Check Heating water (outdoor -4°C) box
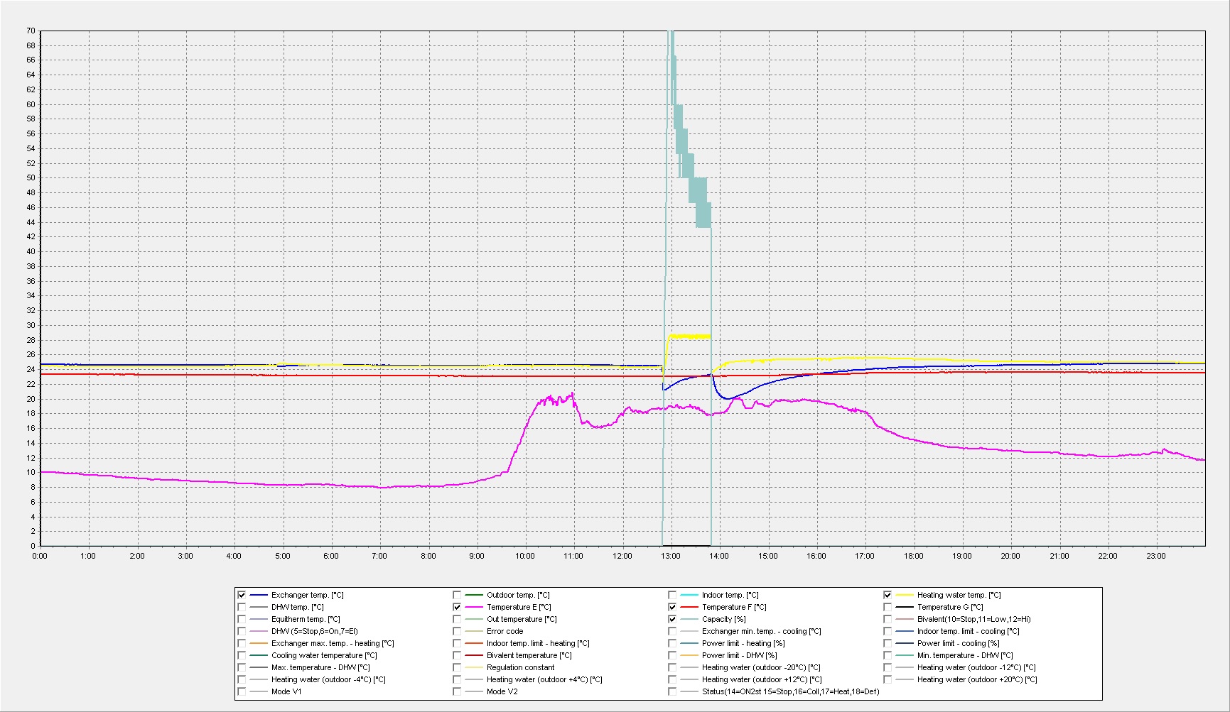This screenshot has height=712, width=1230. [x=242, y=679]
